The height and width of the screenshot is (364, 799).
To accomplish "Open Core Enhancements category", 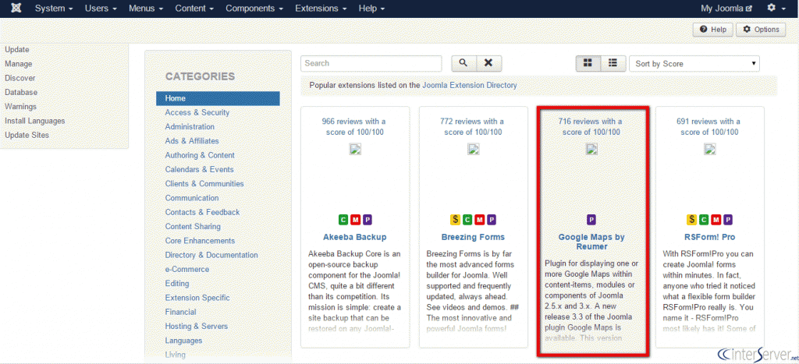I will [x=200, y=241].
